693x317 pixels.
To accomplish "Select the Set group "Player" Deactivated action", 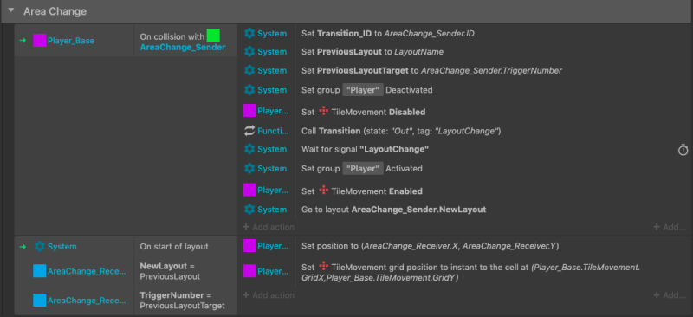I will pos(366,90).
